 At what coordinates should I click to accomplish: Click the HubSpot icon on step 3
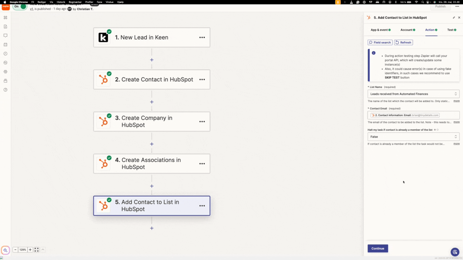pos(103,121)
